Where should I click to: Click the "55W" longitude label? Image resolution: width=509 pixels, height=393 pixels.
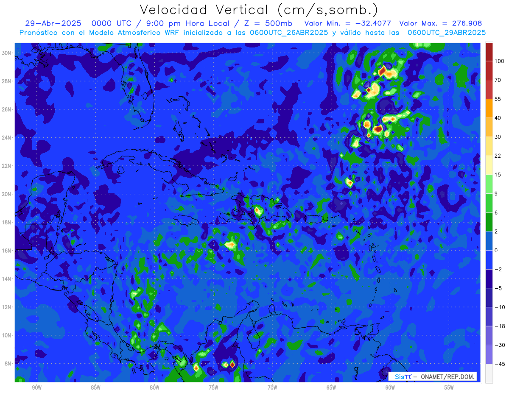pyautogui.click(x=449, y=387)
